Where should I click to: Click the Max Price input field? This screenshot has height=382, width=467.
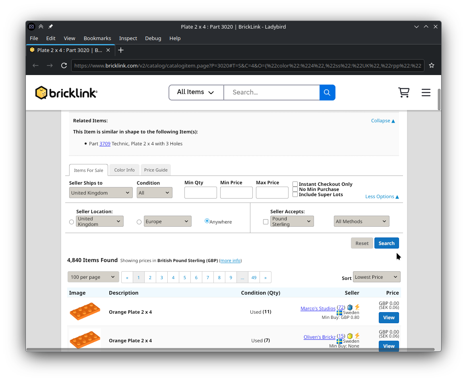click(x=272, y=193)
